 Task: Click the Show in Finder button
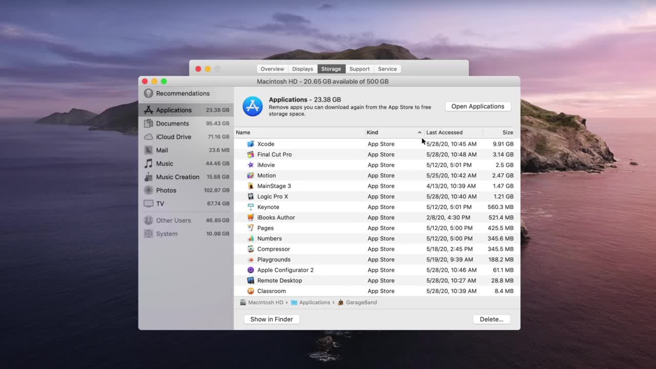[272, 319]
